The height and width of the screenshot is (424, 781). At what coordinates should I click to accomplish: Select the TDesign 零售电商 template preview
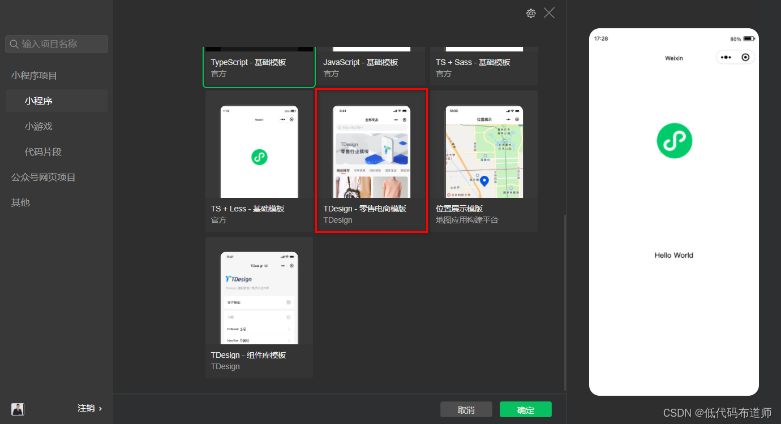point(371,152)
